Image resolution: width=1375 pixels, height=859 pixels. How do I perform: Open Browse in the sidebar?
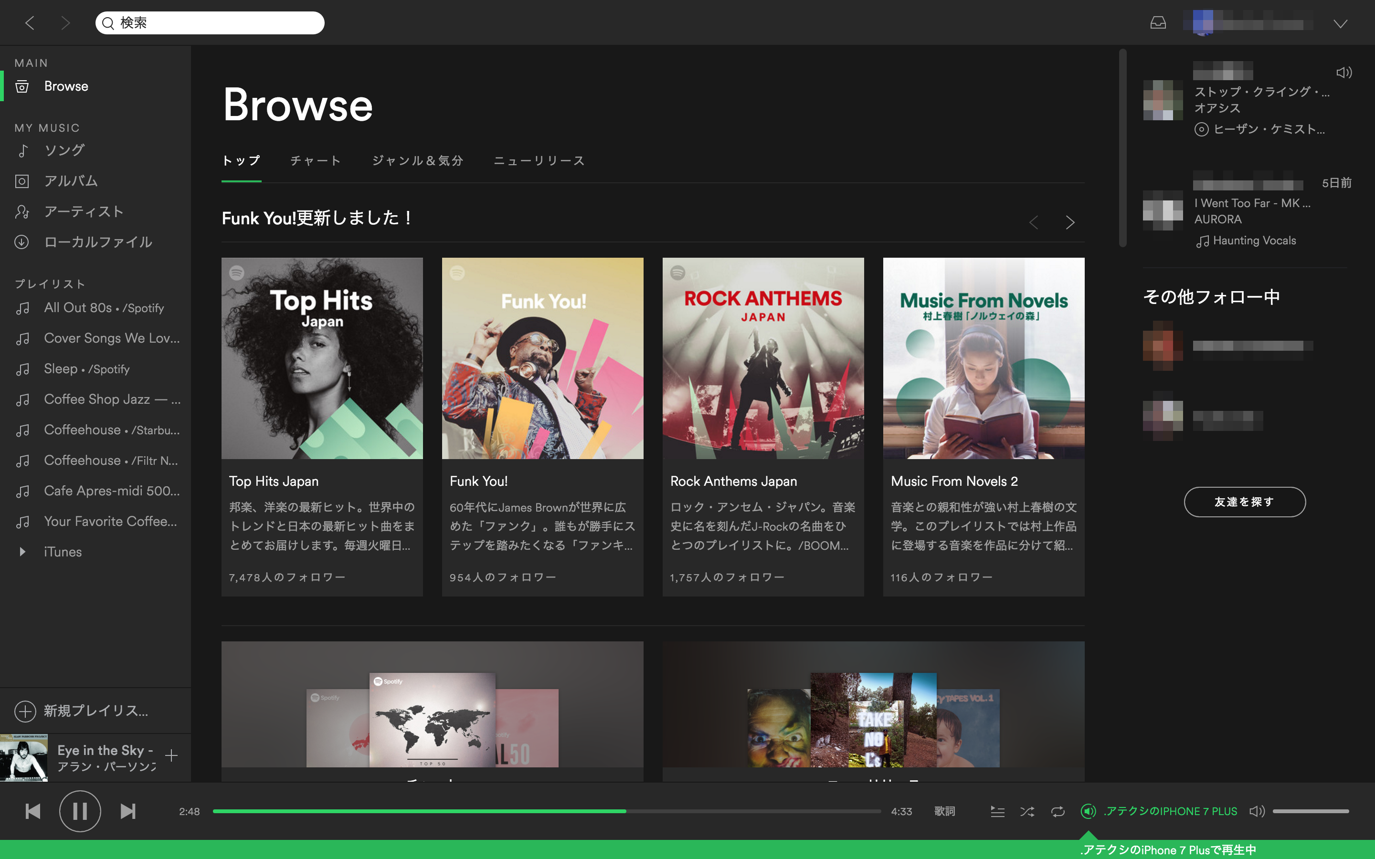coord(66,86)
